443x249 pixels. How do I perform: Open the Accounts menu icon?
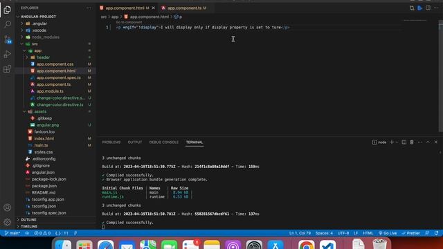coord(8,207)
